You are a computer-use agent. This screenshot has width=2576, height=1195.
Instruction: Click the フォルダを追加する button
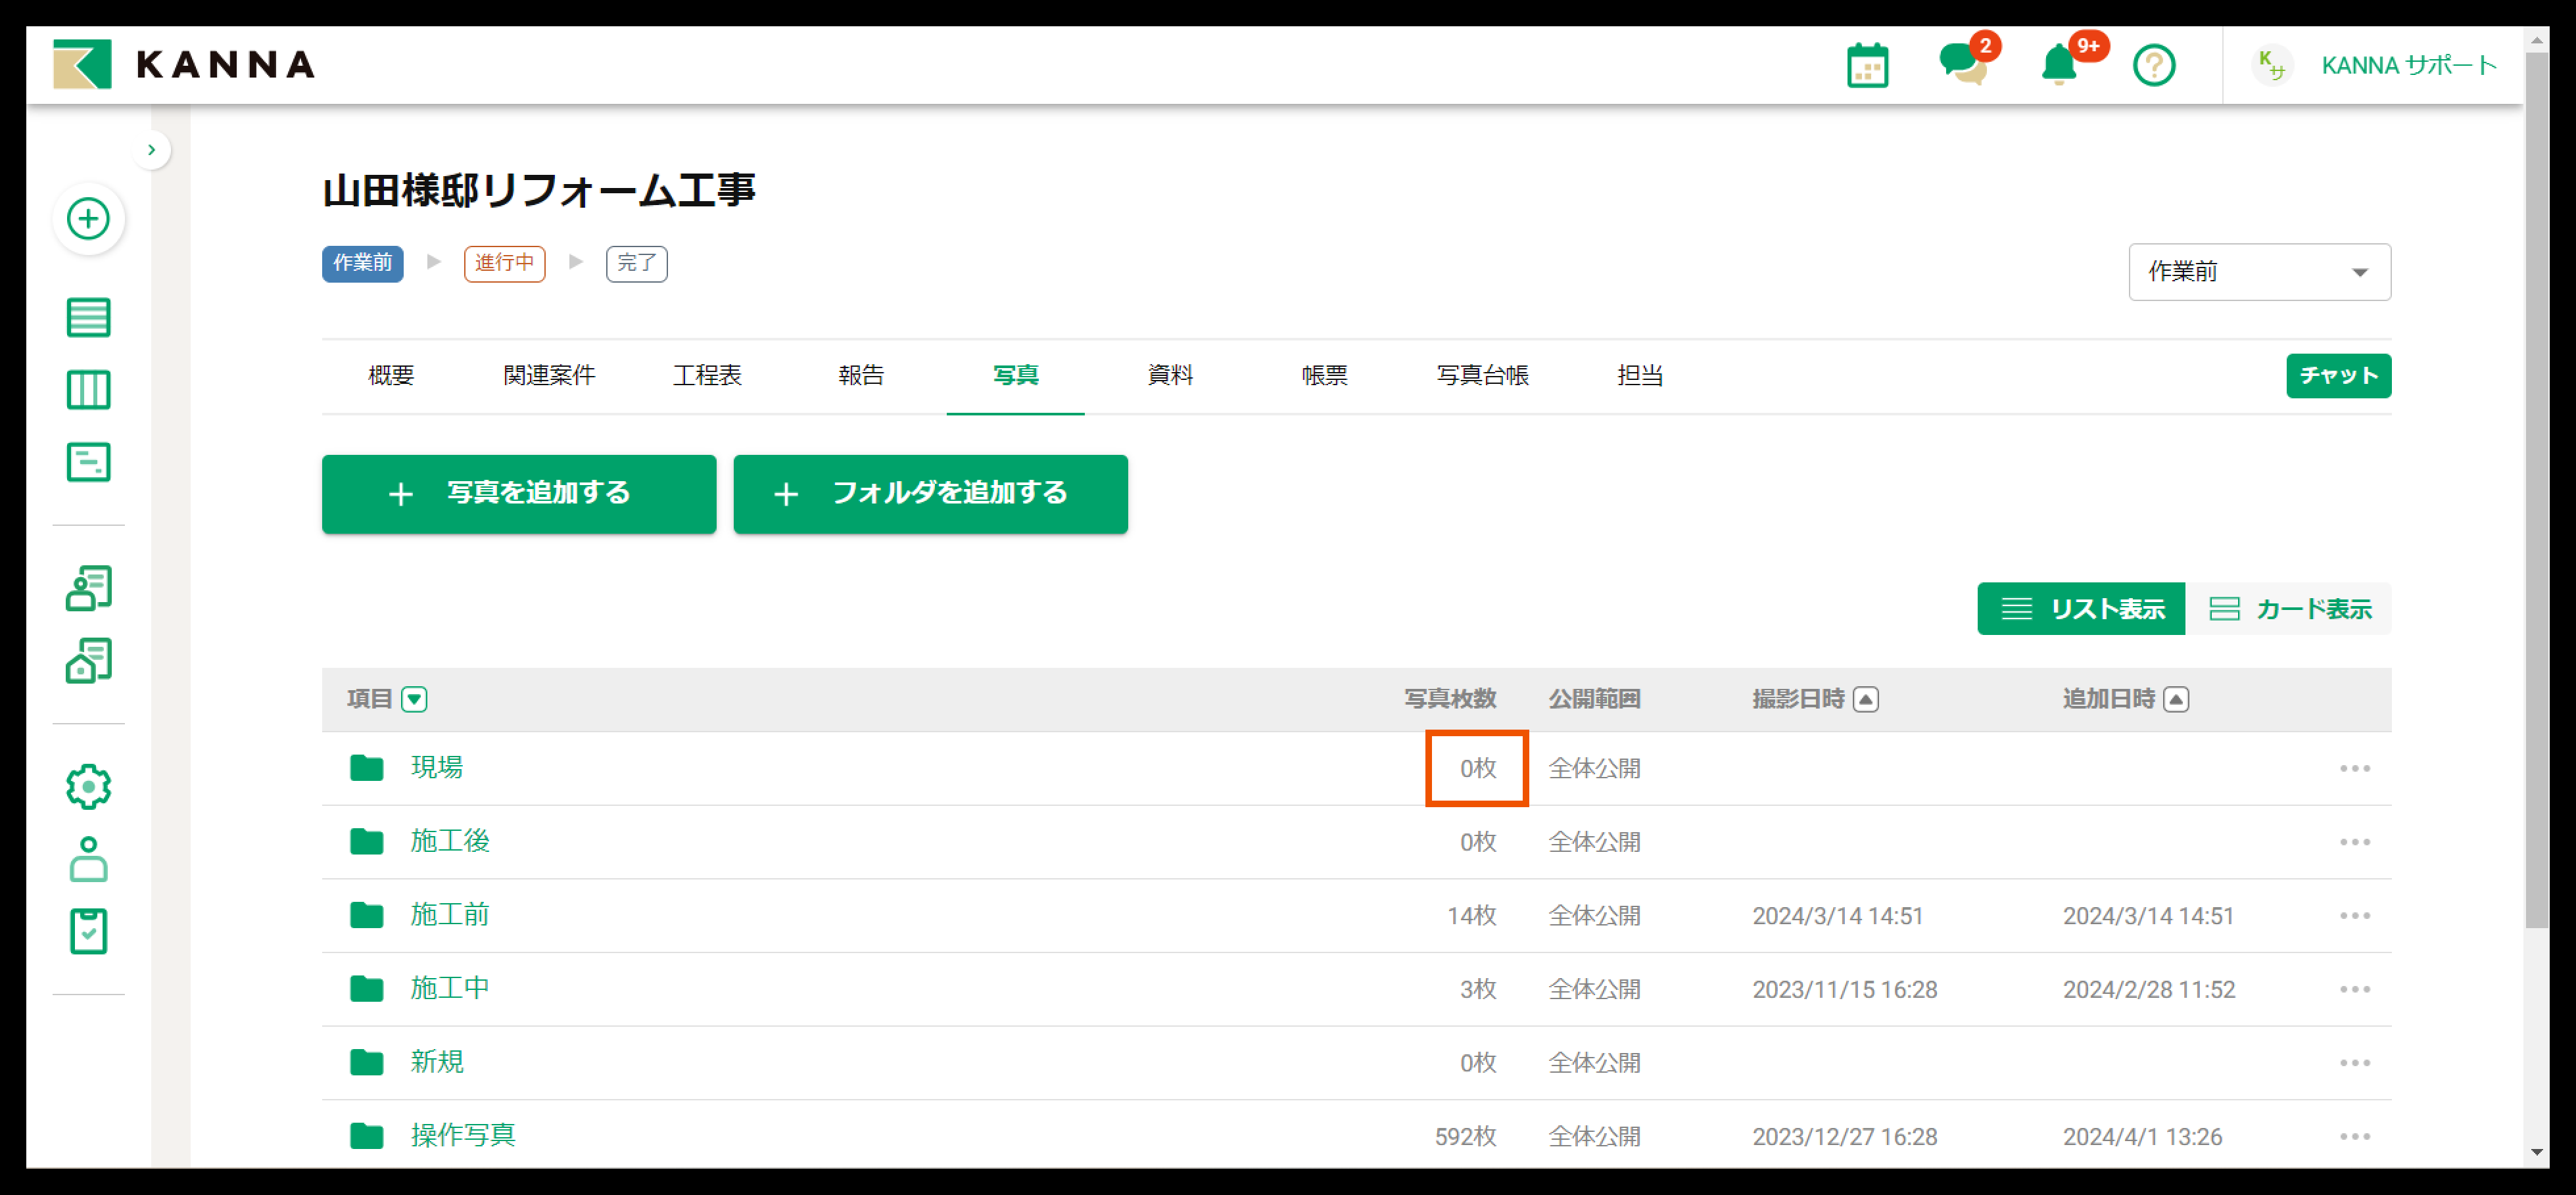click(930, 494)
